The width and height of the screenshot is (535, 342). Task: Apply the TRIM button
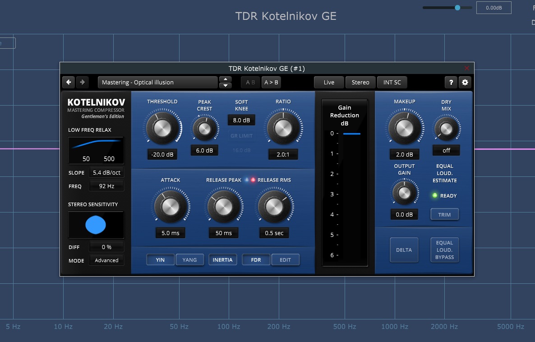point(445,214)
